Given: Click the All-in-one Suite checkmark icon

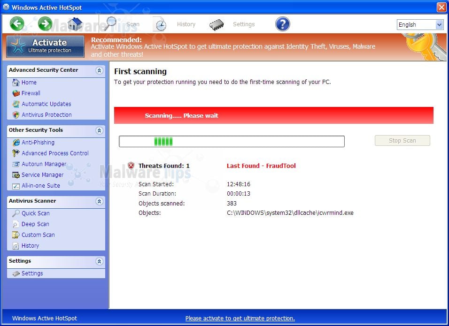Looking at the screenshot, I should (16, 186).
